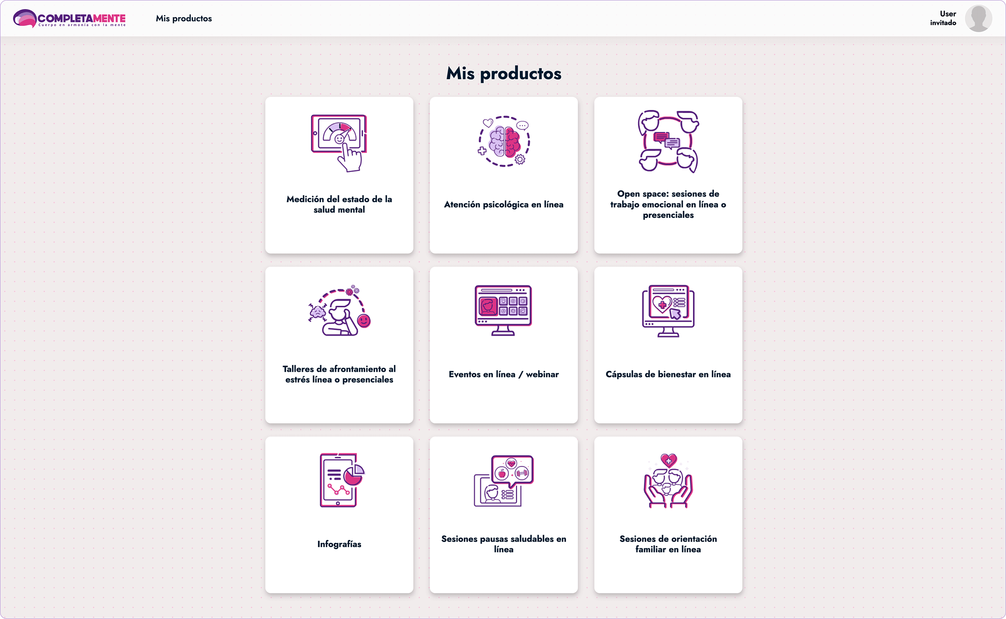Screen dimensions: 1006x619
Task: Click the healthy breaks speech bubble icon
Action: [x=504, y=481]
